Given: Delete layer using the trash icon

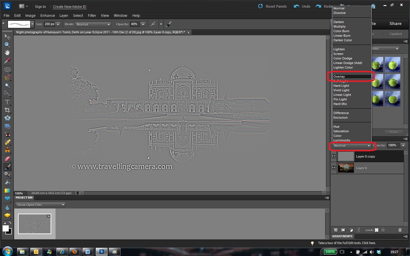Looking at the screenshot, I should point(400,230).
